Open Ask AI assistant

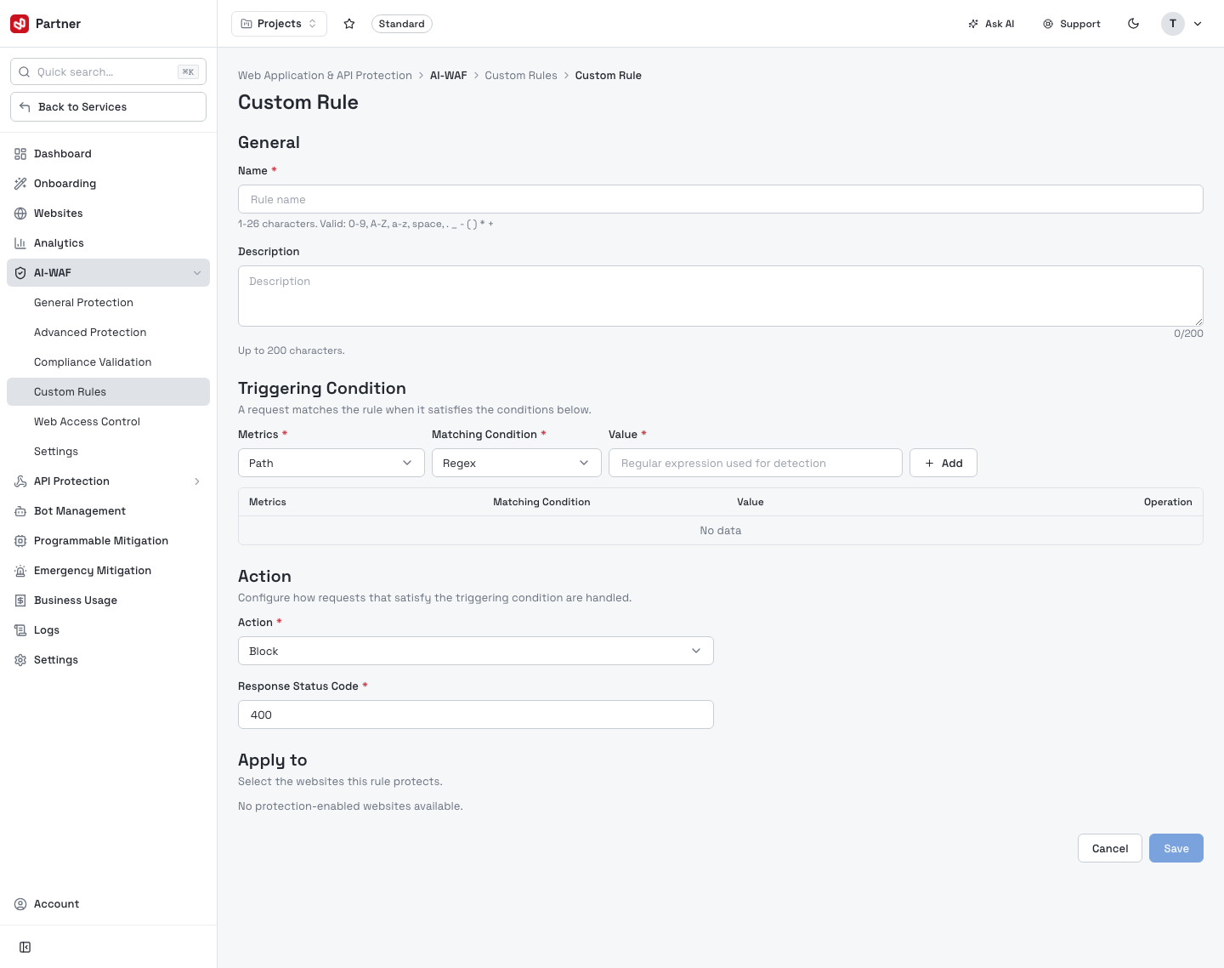[991, 24]
